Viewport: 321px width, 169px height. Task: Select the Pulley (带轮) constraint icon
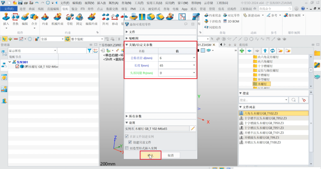[x=70, y=17]
